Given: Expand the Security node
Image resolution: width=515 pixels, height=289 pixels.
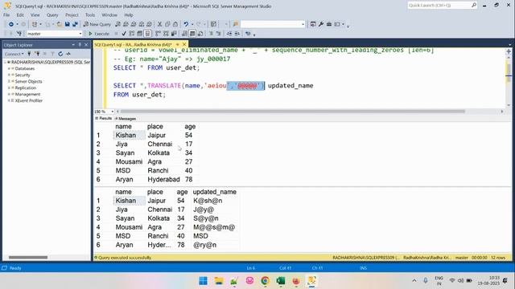Looking at the screenshot, I should click(x=9, y=75).
